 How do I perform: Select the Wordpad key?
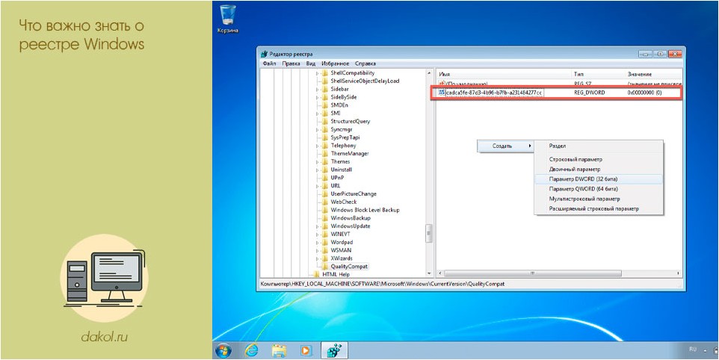[x=342, y=242]
